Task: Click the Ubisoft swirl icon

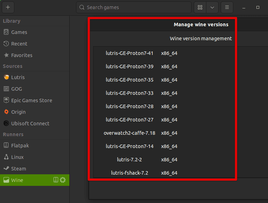Action: pos(6,123)
